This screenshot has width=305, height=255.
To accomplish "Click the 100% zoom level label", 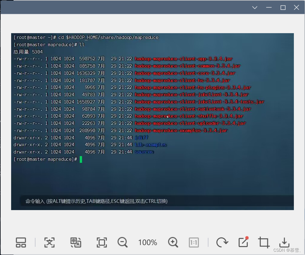I will 147,242.
